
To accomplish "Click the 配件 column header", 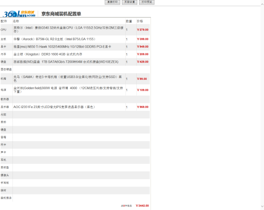I will pos(4,21).
